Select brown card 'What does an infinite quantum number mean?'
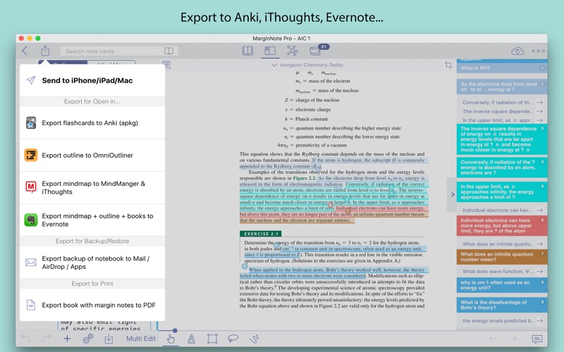 coord(502,257)
